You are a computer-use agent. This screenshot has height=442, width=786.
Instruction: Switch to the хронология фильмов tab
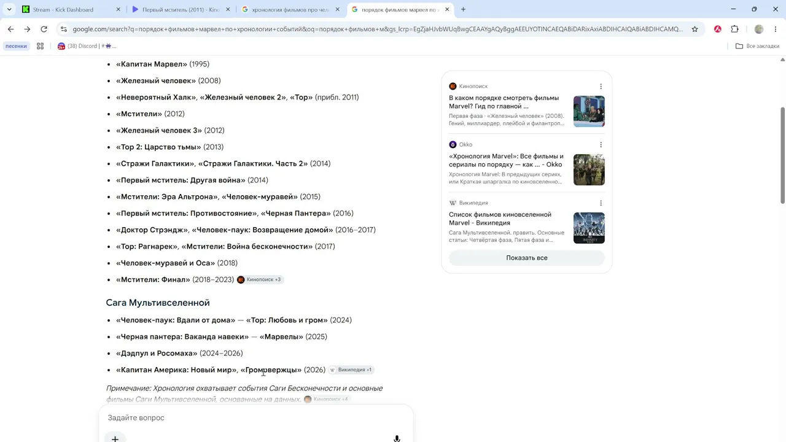(x=290, y=9)
